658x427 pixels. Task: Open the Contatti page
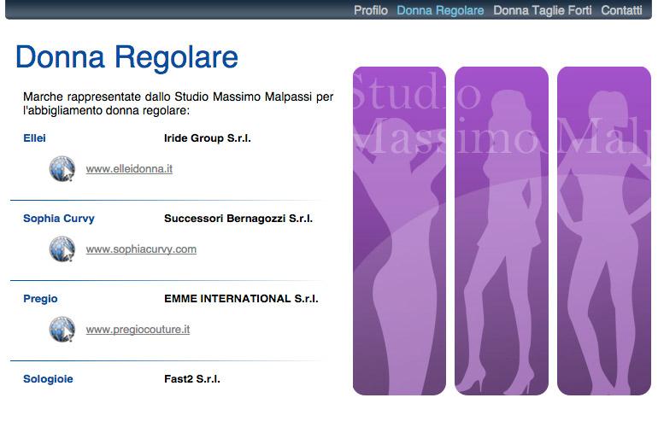click(x=621, y=10)
